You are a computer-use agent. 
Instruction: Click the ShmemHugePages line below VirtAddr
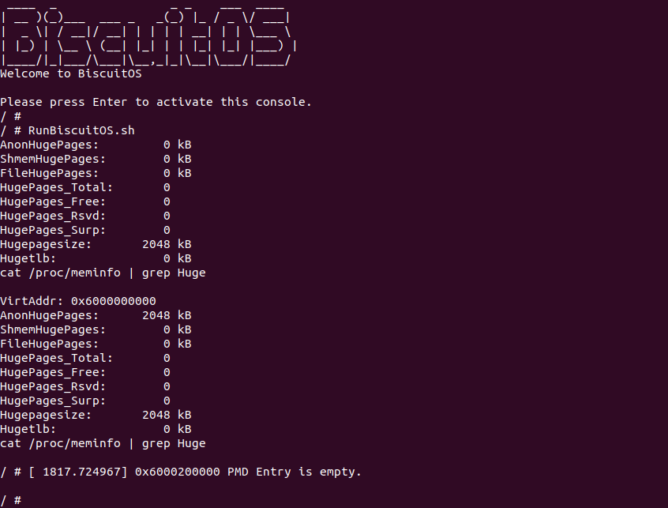click(95, 329)
